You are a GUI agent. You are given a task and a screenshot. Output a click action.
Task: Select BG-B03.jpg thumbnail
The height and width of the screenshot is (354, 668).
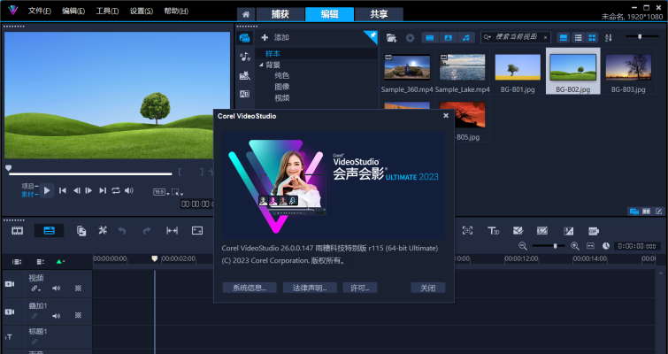628,67
